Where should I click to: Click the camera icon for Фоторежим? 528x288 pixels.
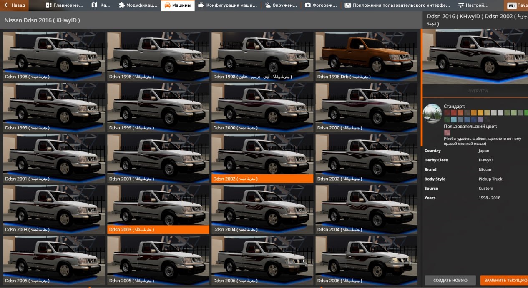pos(307,5)
